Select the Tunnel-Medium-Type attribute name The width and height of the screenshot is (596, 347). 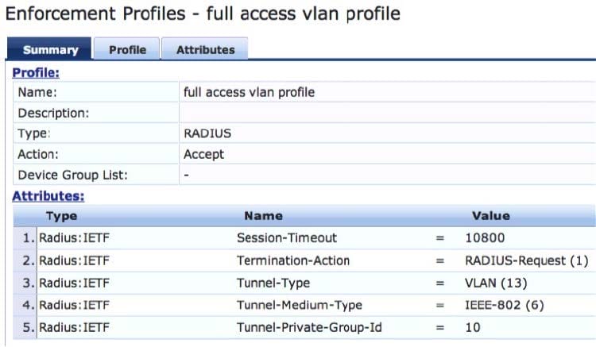point(300,305)
